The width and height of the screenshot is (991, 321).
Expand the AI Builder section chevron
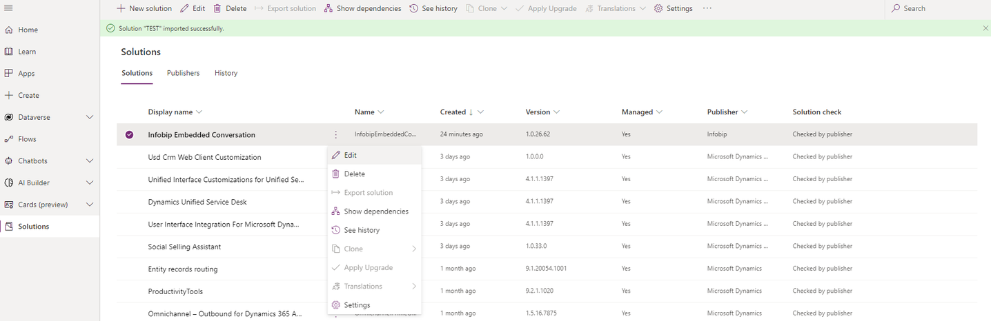coord(89,183)
